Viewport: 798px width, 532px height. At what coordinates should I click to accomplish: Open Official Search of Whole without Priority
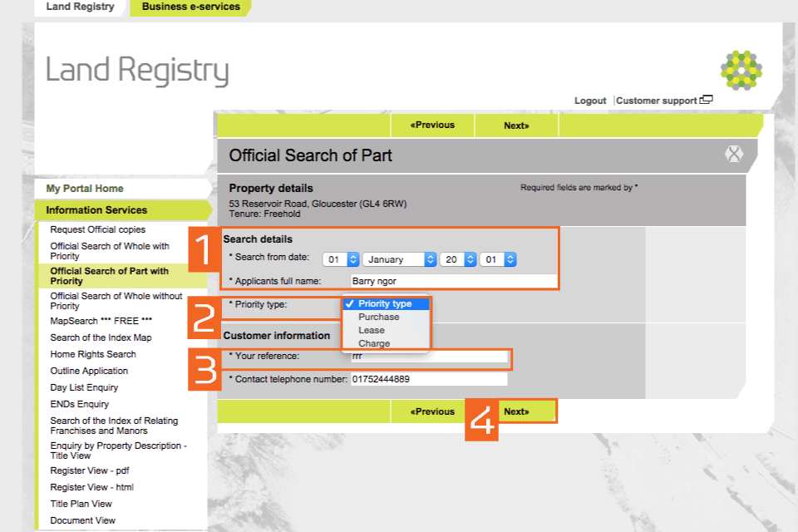point(116,301)
